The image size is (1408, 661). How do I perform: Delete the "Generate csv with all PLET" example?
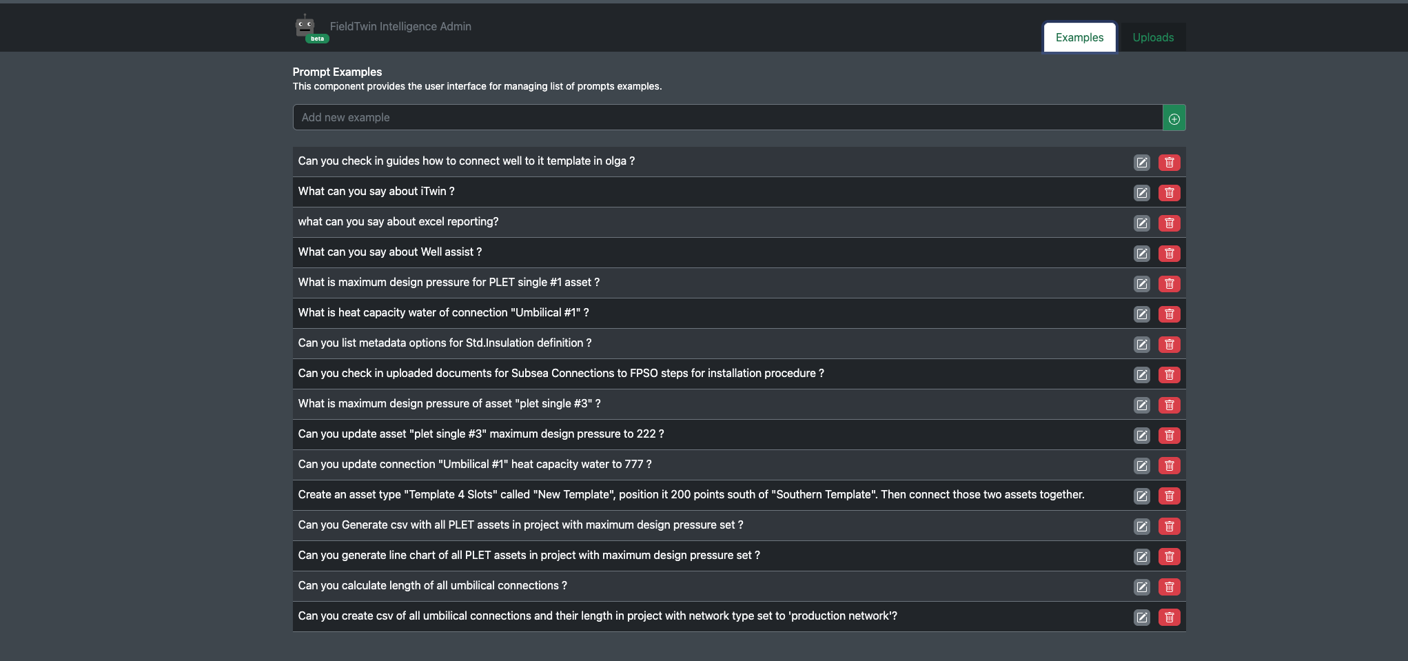tap(1169, 527)
